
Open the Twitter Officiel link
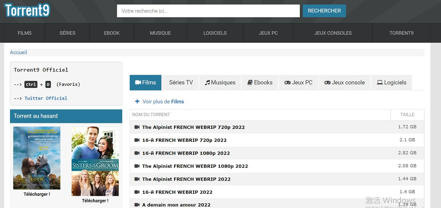[46, 98]
